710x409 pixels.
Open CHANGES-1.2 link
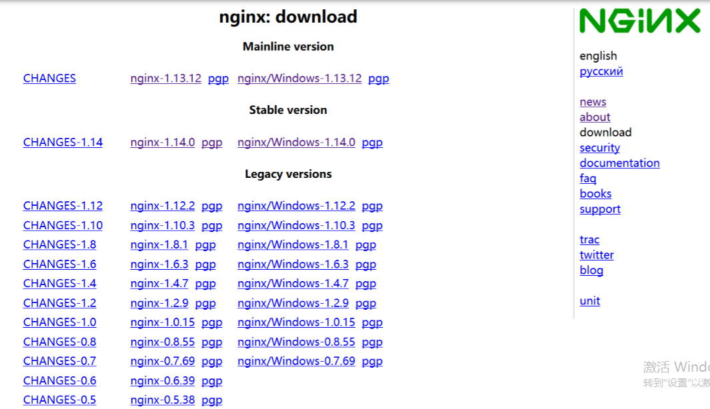tap(60, 302)
